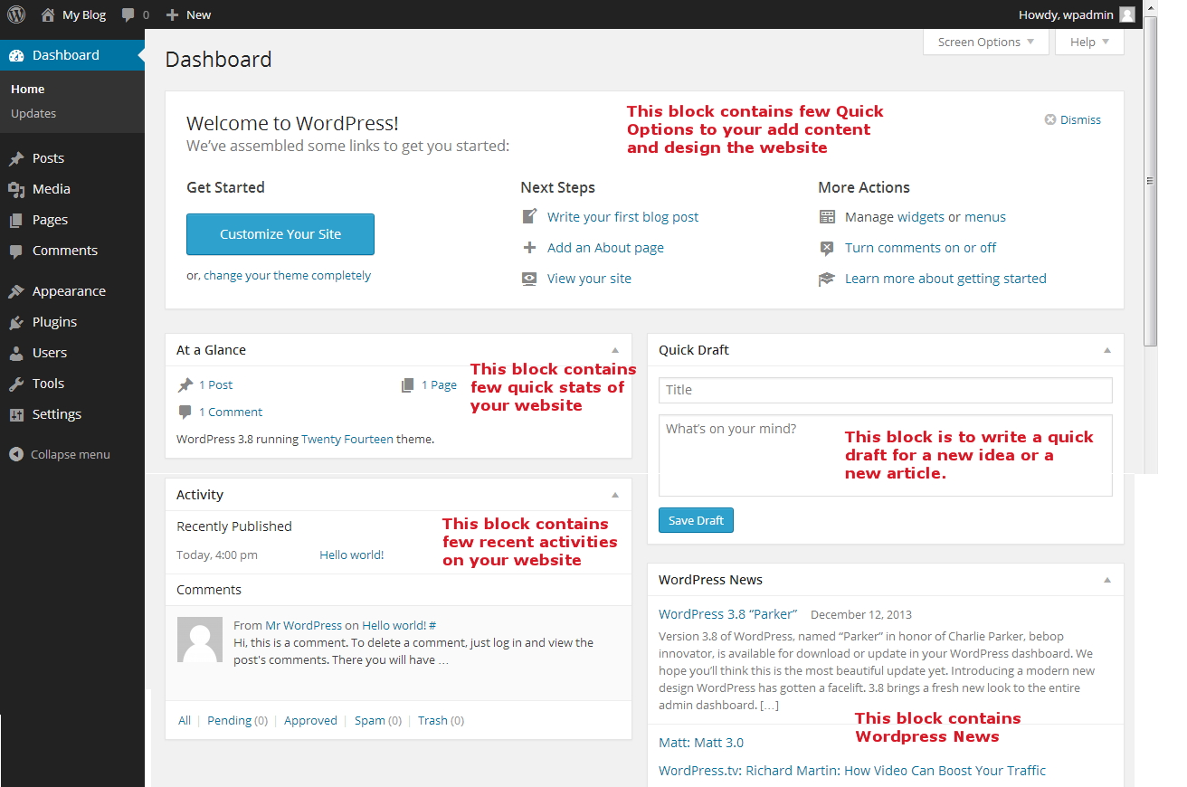The height and width of the screenshot is (787, 1187).
Task: Click the pages icon beside 1 Page
Action: (408, 384)
